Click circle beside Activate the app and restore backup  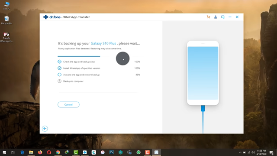[60, 75]
